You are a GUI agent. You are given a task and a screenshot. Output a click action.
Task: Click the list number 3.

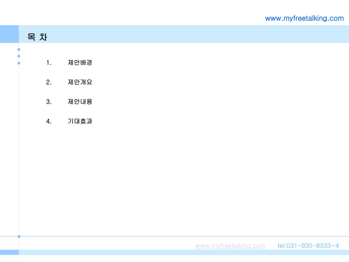49,102
